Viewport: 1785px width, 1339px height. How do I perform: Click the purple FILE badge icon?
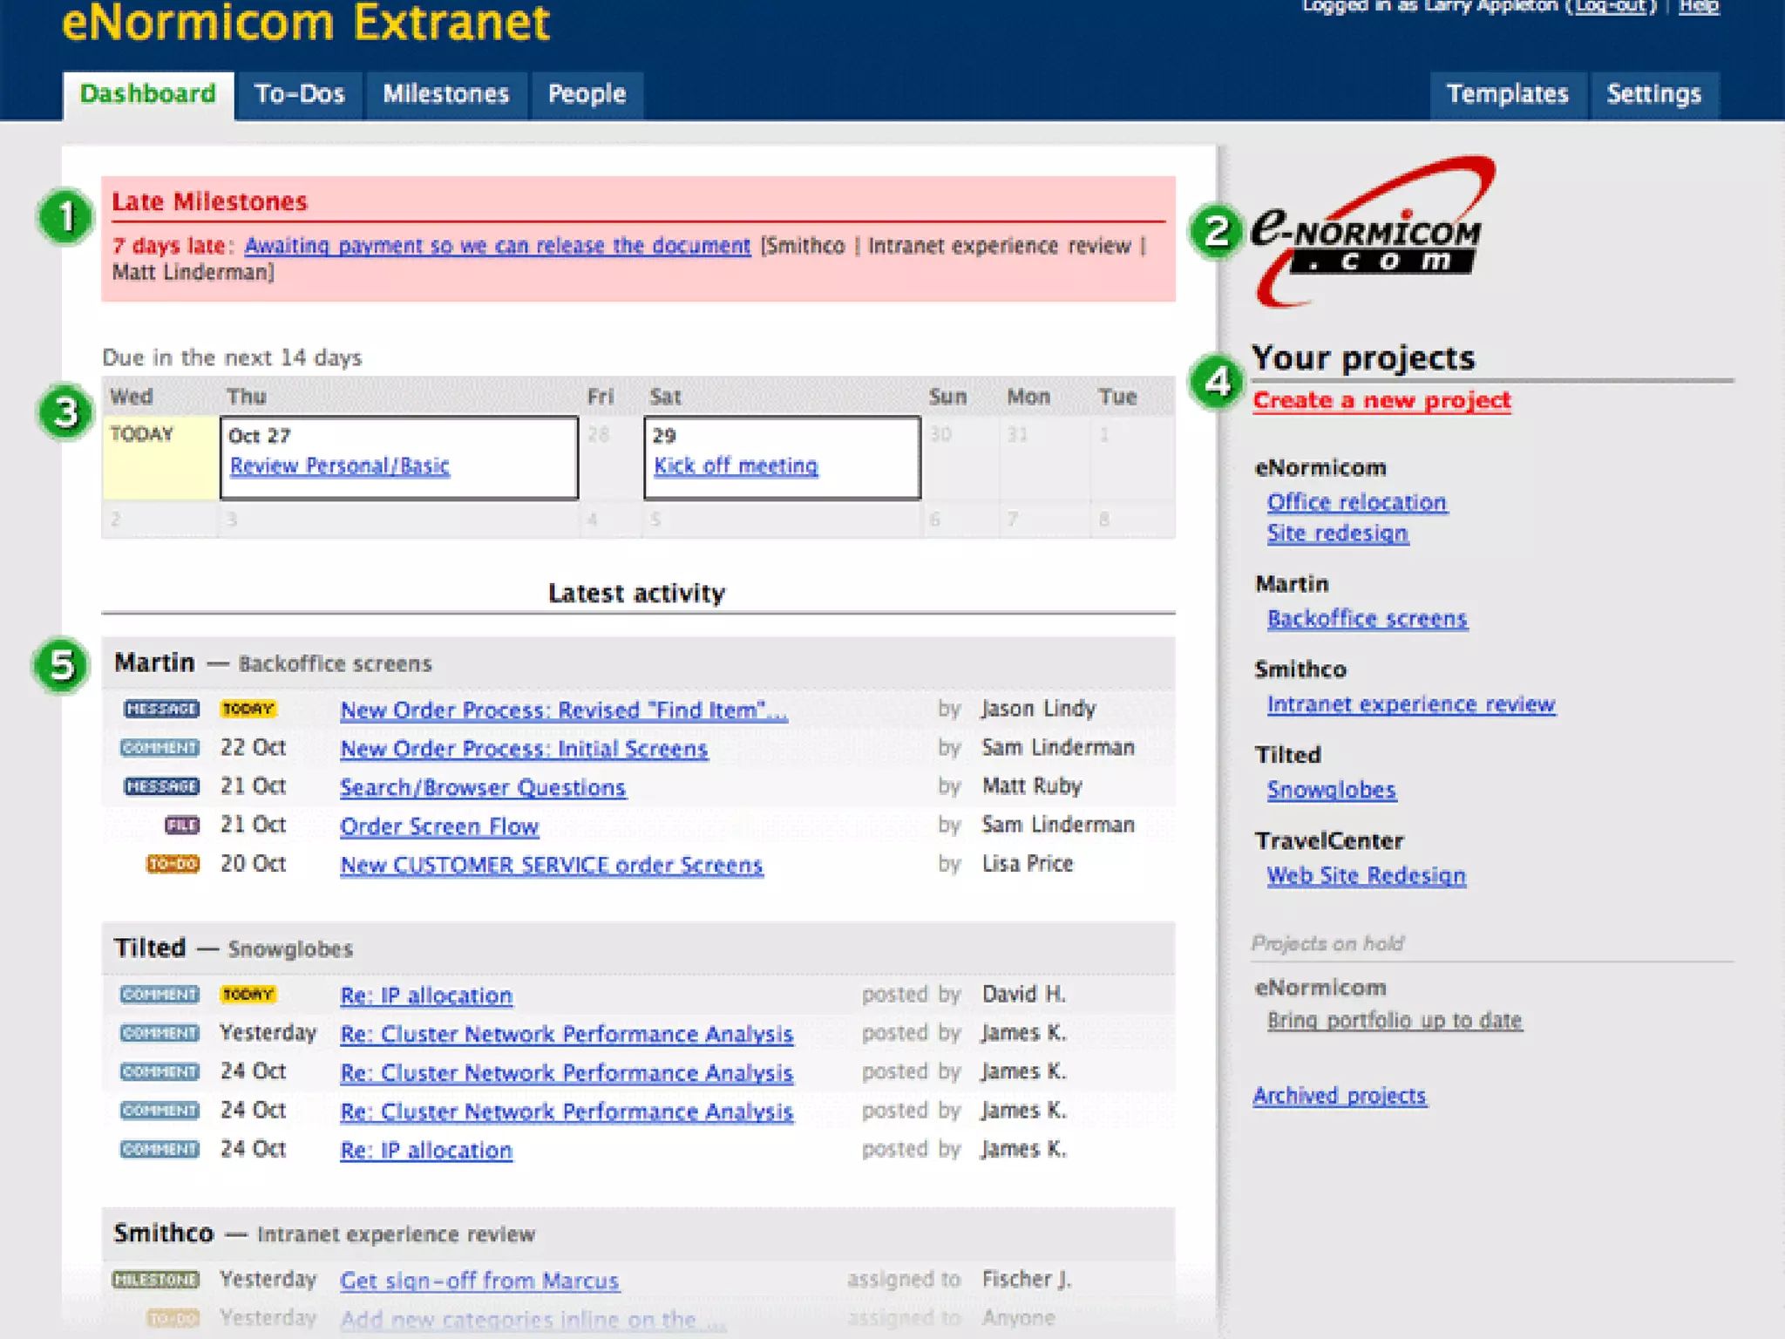pos(182,825)
